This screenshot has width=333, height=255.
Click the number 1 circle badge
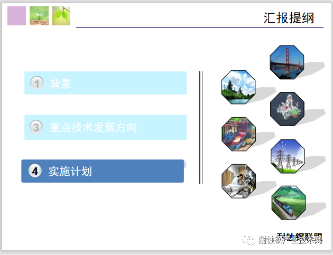coord(36,83)
